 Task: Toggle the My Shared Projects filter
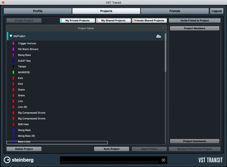tap(113, 20)
